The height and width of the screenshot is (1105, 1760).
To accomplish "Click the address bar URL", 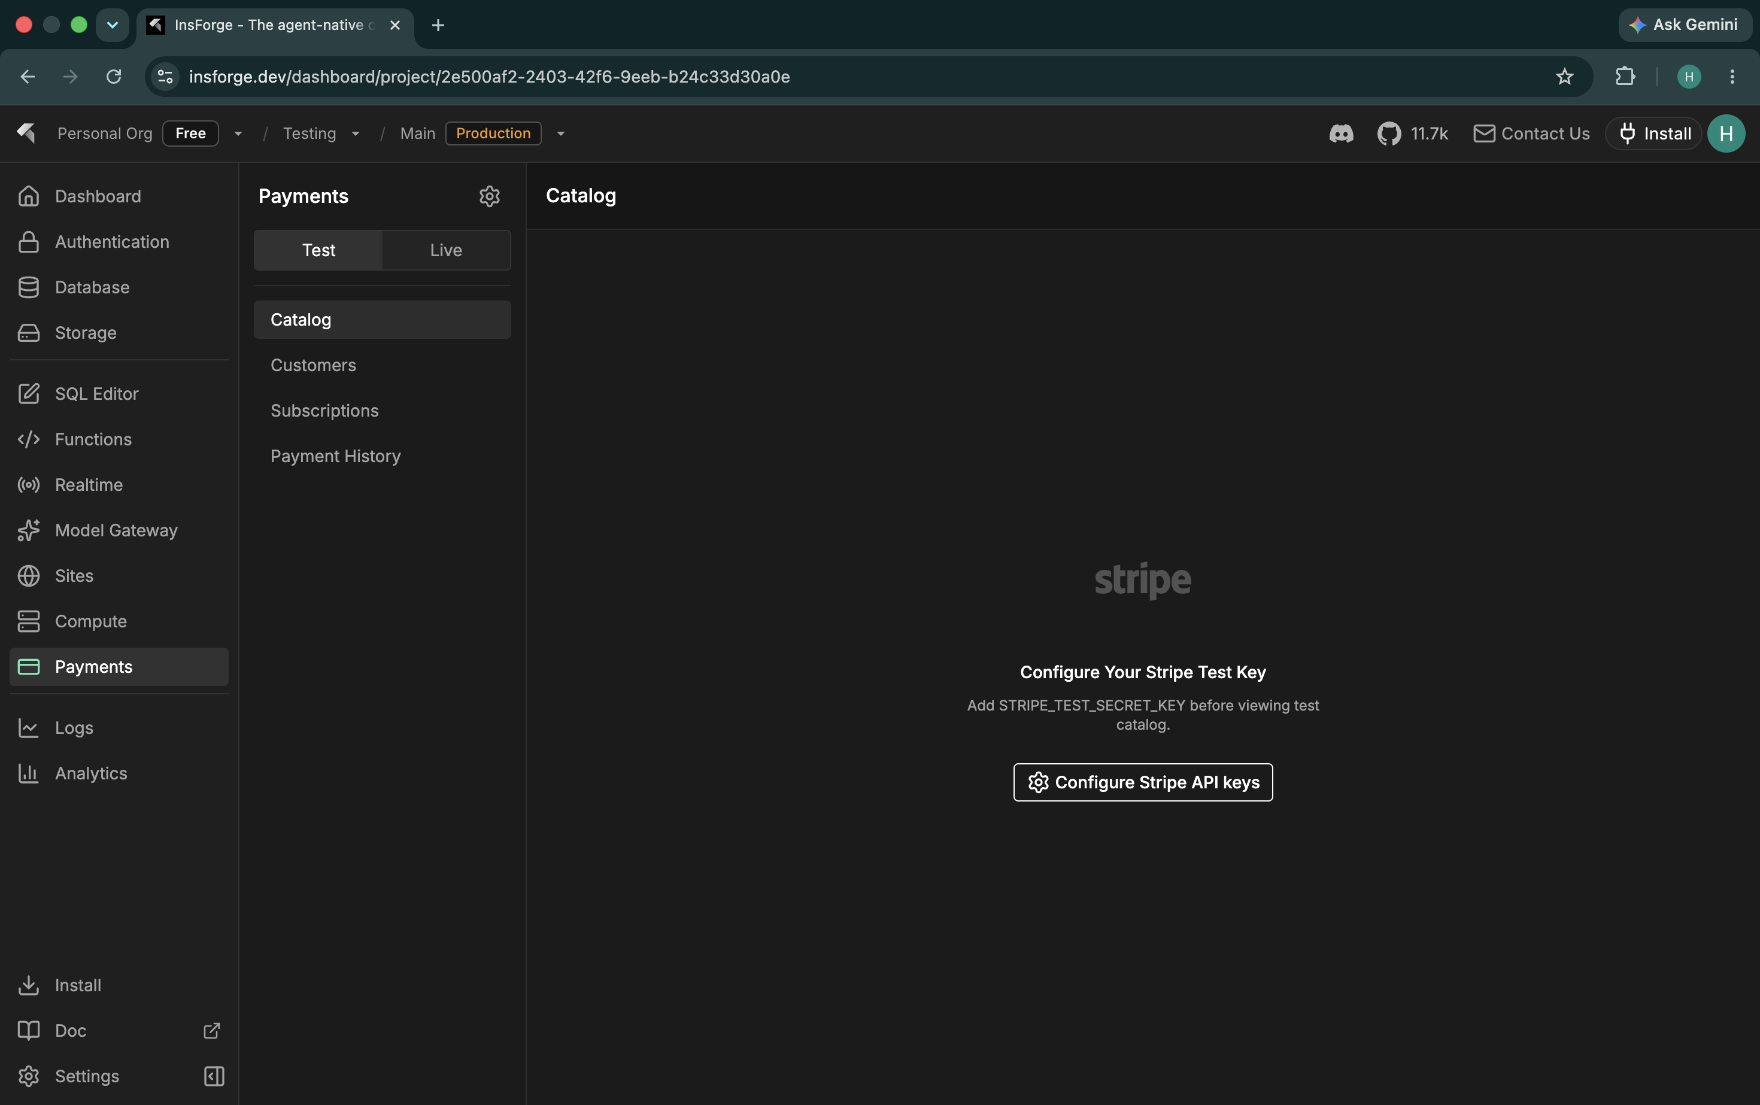I will [x=490, y=77].
